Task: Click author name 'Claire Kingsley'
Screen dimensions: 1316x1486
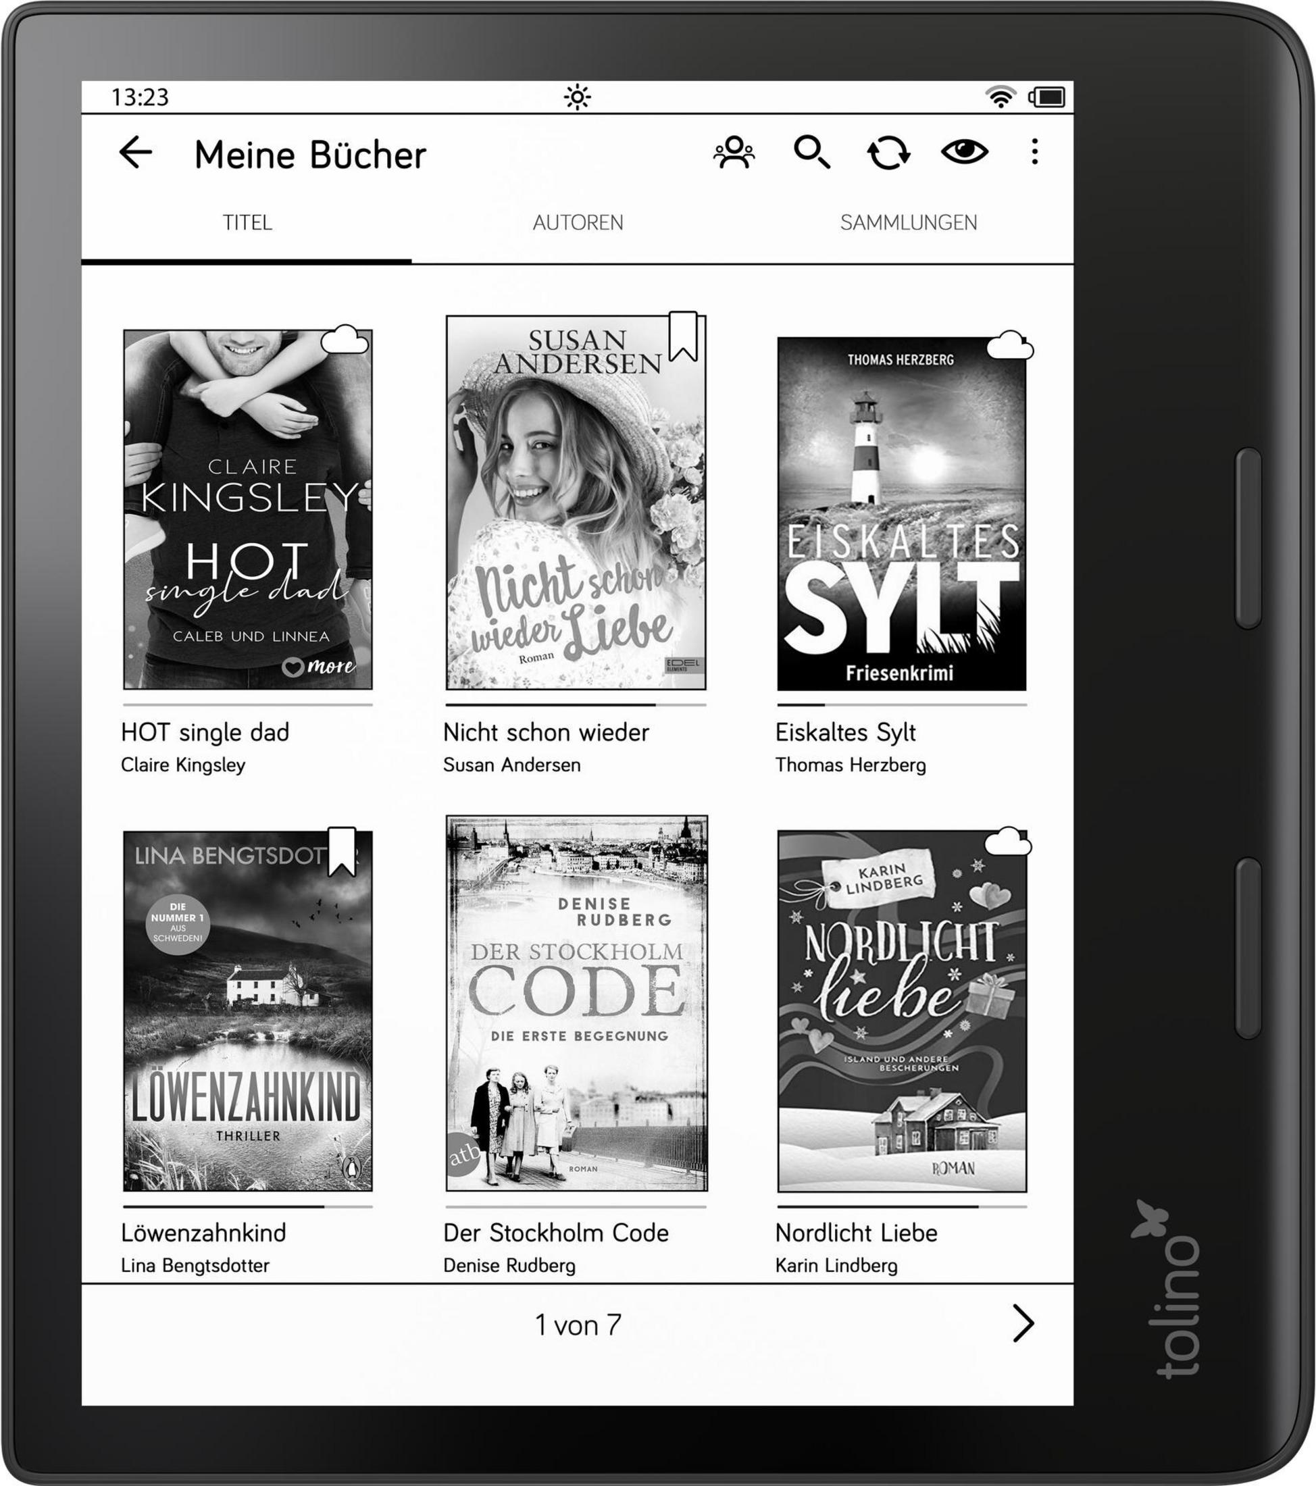Action: (x=183, y=765)
